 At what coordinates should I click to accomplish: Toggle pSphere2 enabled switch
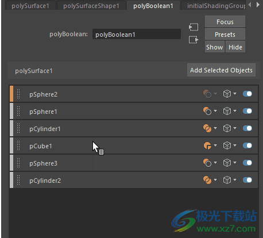[x=247, y=94]
